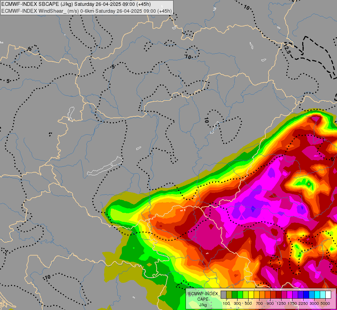Click the pink-magenta 1250 J/kg swatch
This screenshot has height=310, width=337.
tap(284, 295)
